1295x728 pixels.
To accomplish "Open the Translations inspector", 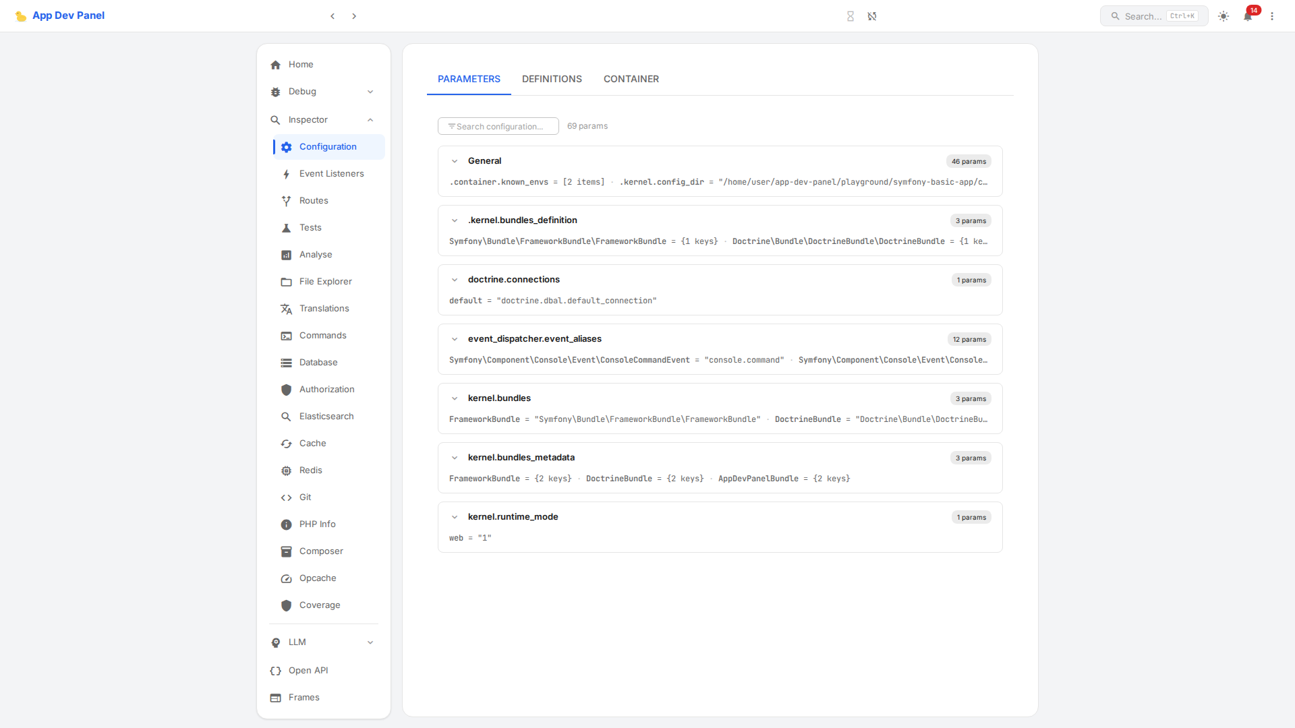I will (x=324, y=308).
